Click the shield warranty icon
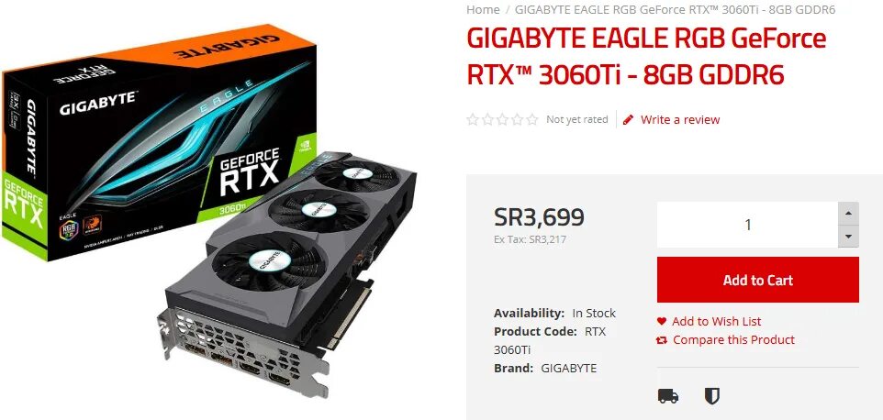This screenshot has height=420, width=883. click(711, 396)
